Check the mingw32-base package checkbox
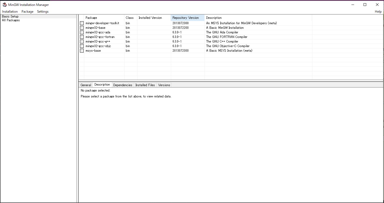384x203 pixels. pos(82,27)
